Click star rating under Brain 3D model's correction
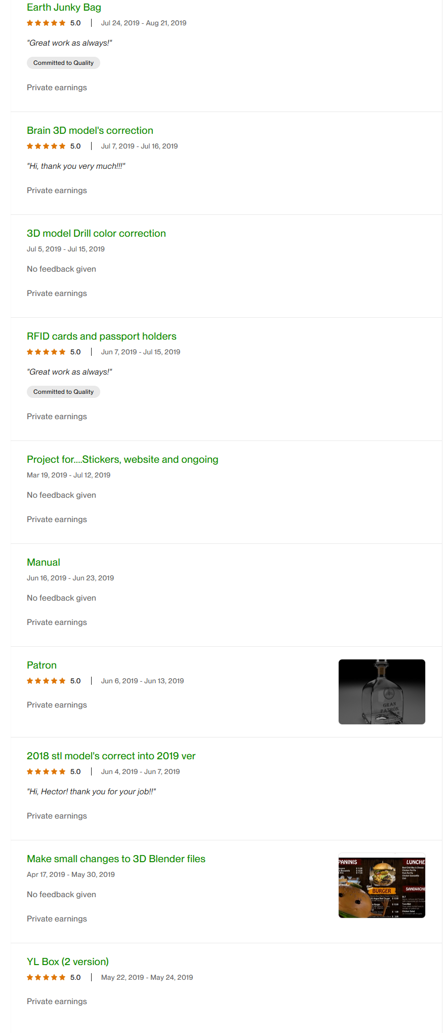Image resolution: width=447 pixels, height=1033 pixels. coord(46,146)
